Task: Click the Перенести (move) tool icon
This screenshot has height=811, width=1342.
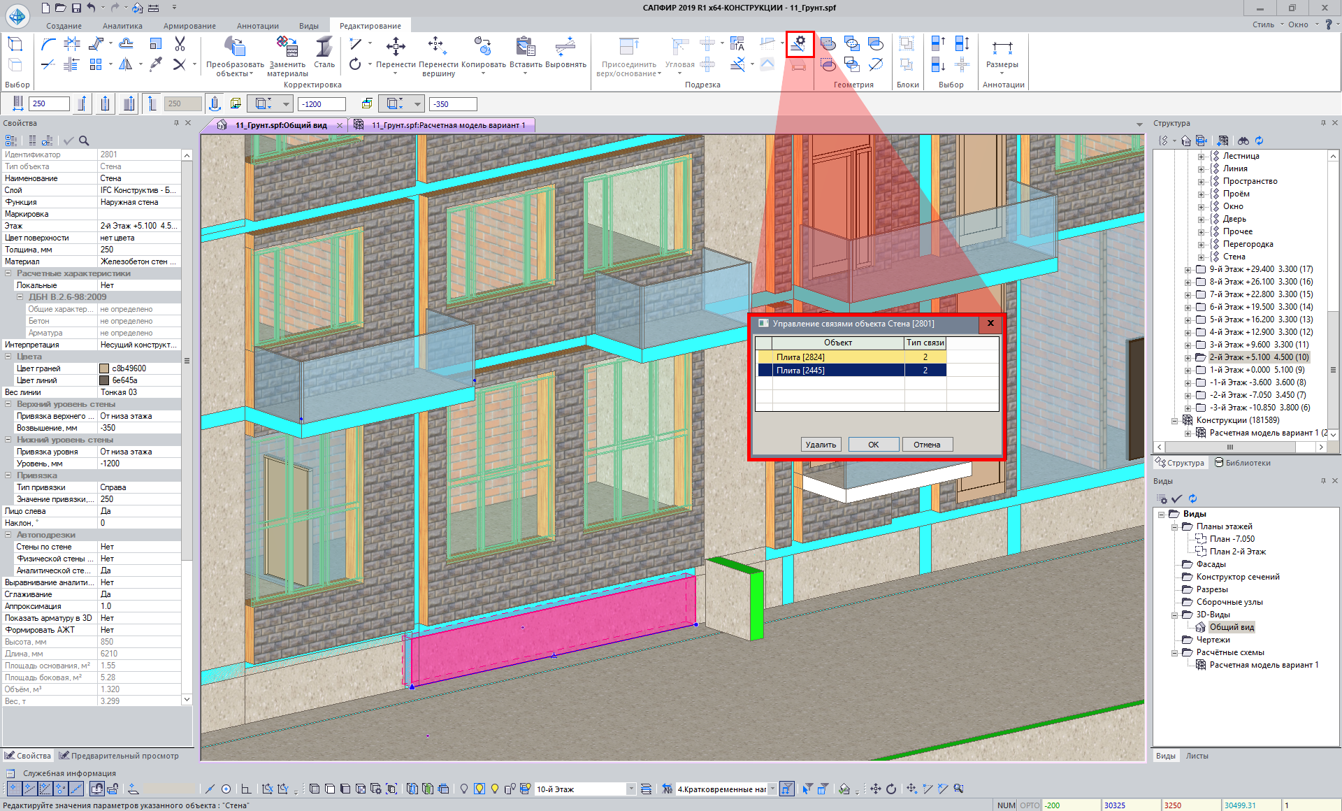Action: click(396, 48)
